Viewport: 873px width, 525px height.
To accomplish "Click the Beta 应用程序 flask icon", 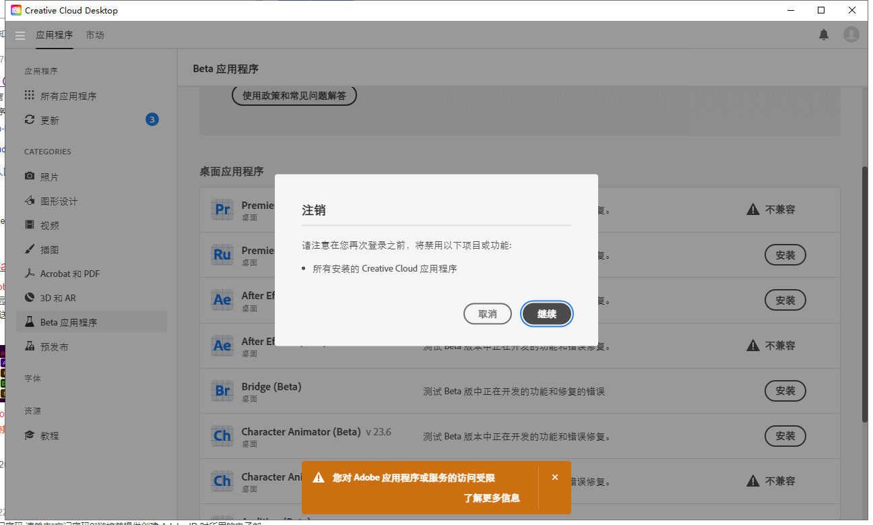I will [30, 322].
